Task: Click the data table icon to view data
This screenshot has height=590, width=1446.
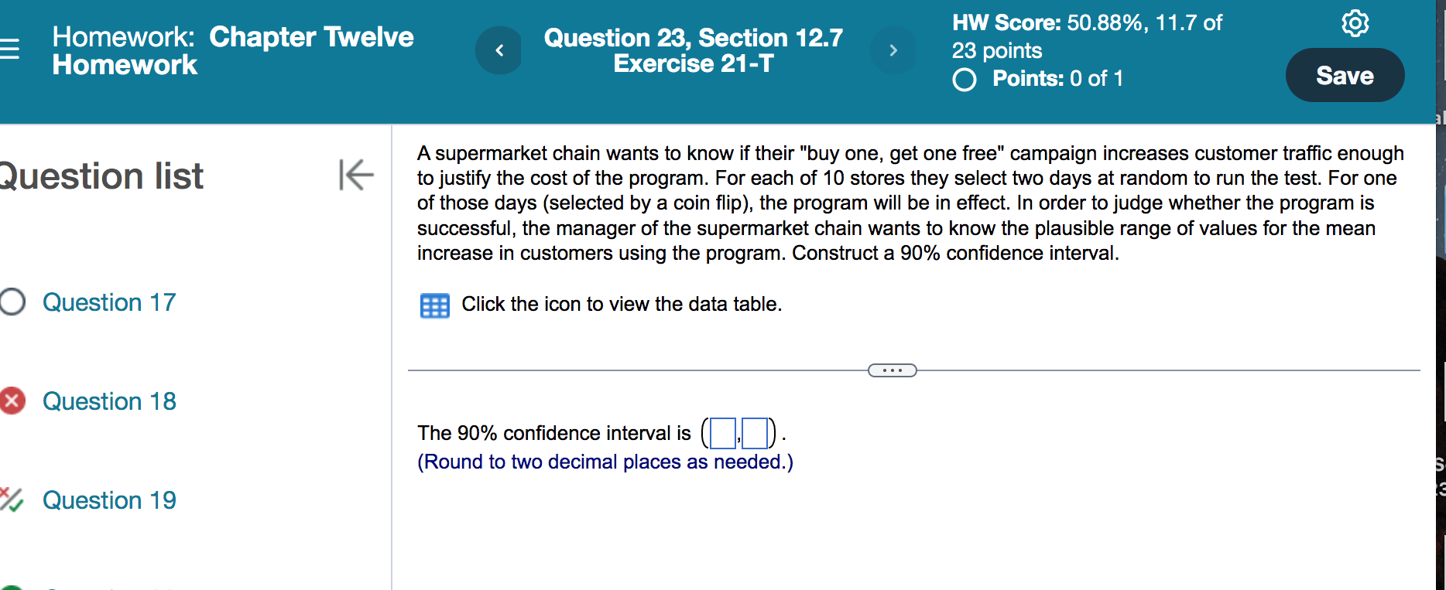Action: coord(434,305)
